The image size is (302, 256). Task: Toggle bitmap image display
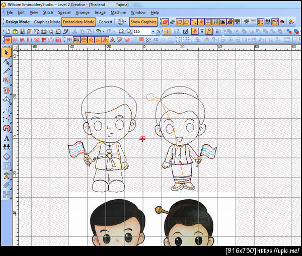(x=222, y=22)
